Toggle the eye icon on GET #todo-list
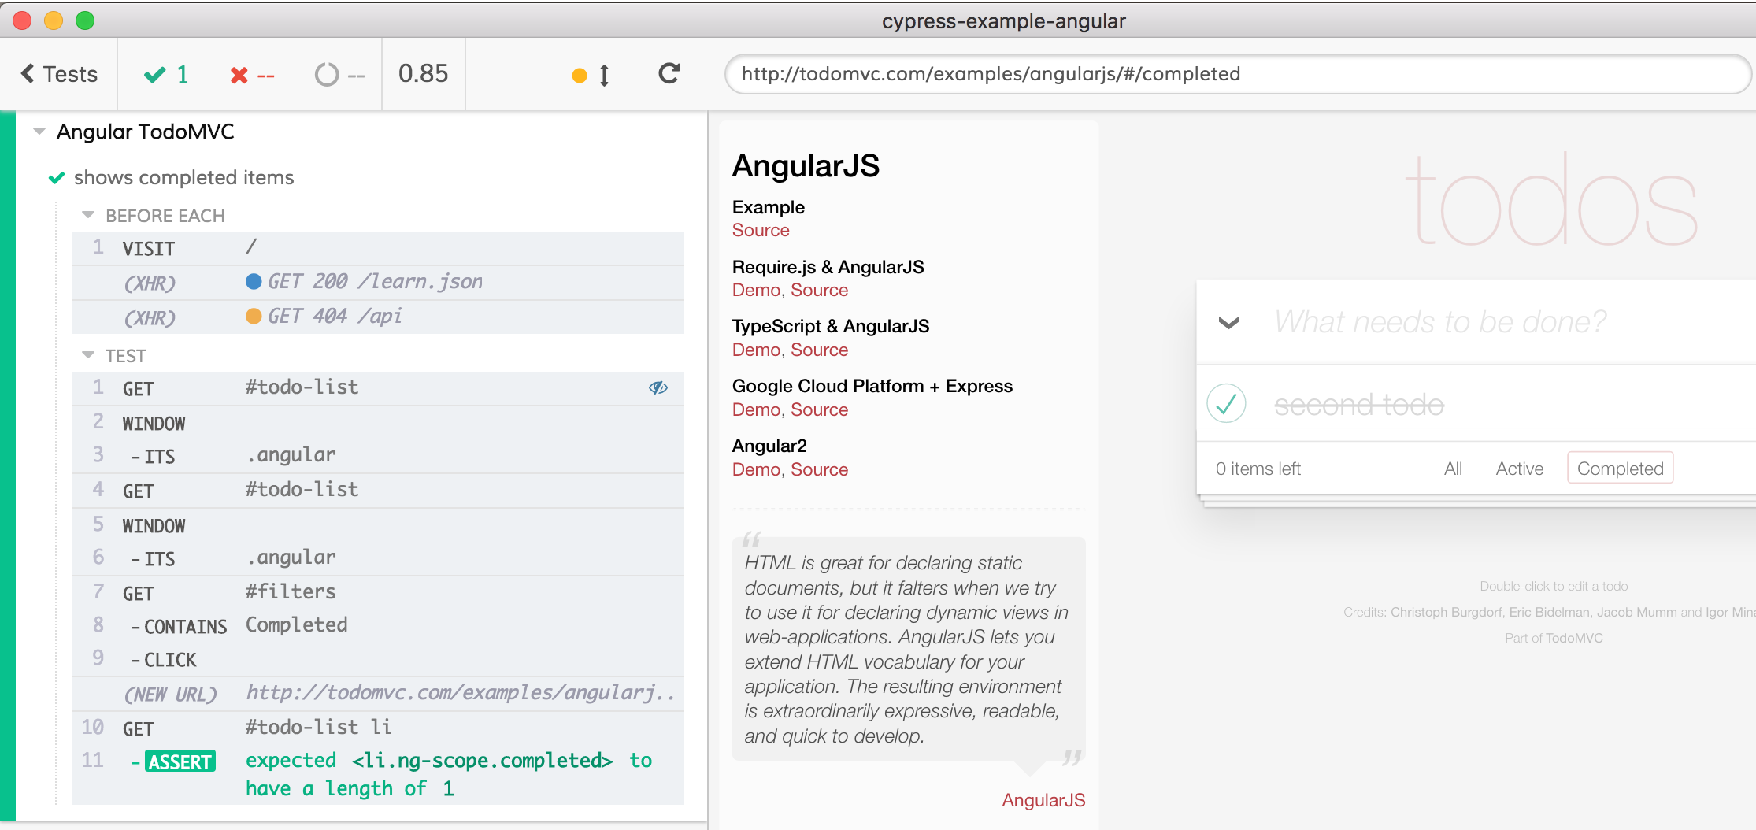The height and width of the screenshot is (830, 1756). pos(658,387)
